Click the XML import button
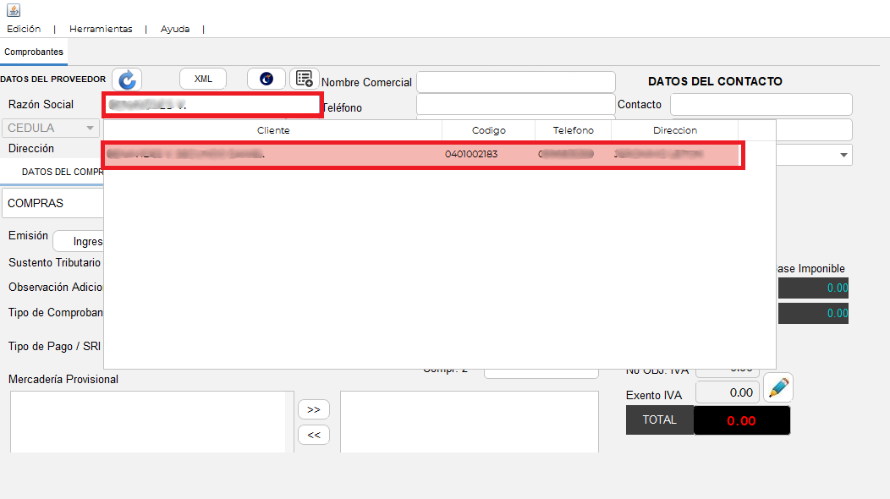890x499 pixels. click(x=203, y=79)
